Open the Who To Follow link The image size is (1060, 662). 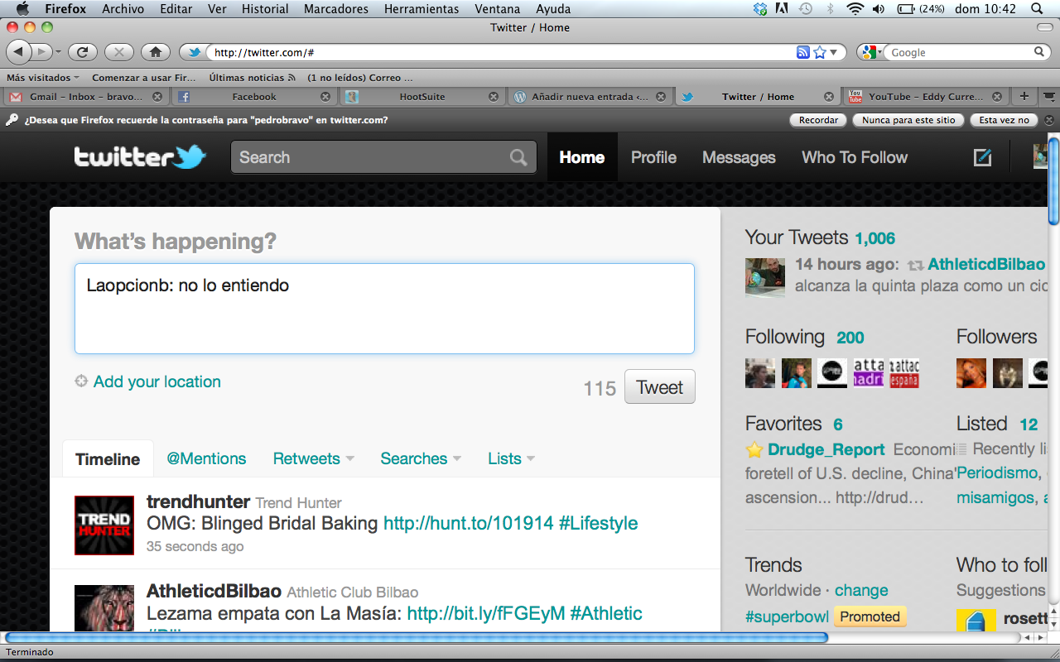click(x=855, y=157)
